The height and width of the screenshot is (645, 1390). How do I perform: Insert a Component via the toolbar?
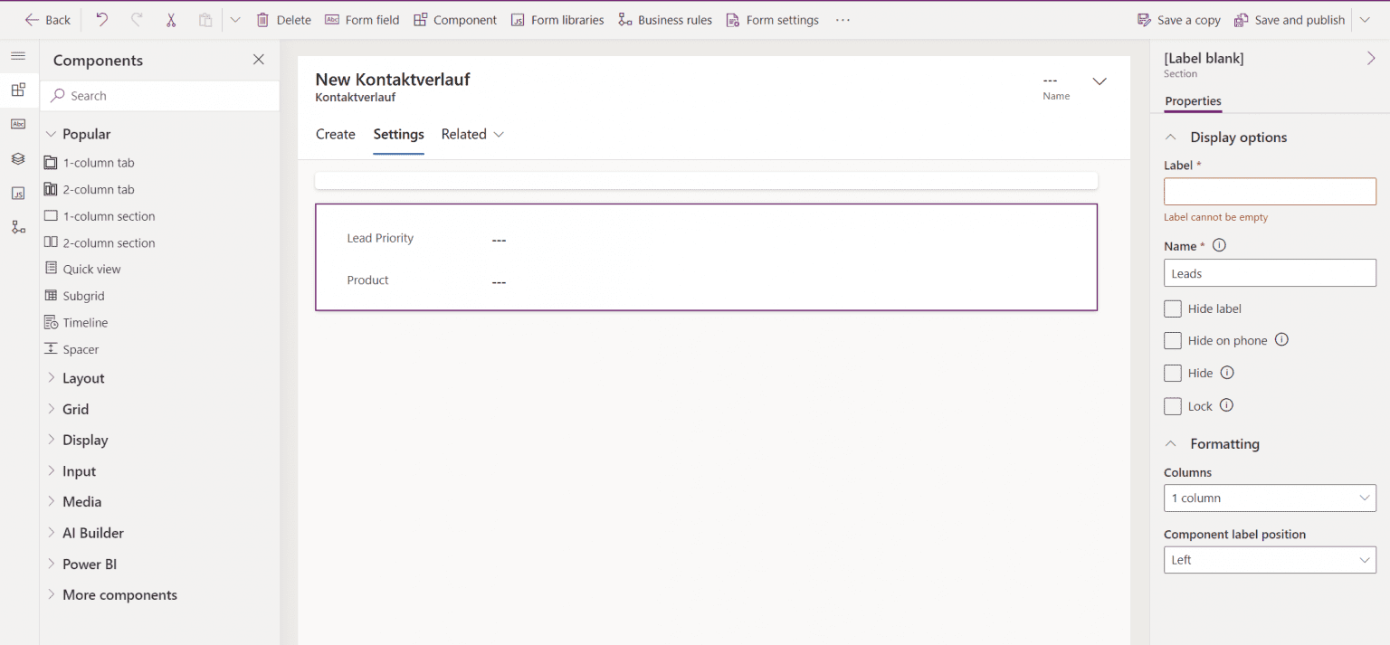455,19
